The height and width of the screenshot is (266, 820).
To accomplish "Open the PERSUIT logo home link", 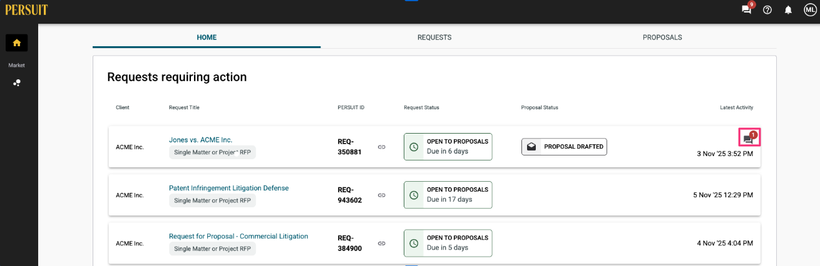I will [x=26, y=9].
